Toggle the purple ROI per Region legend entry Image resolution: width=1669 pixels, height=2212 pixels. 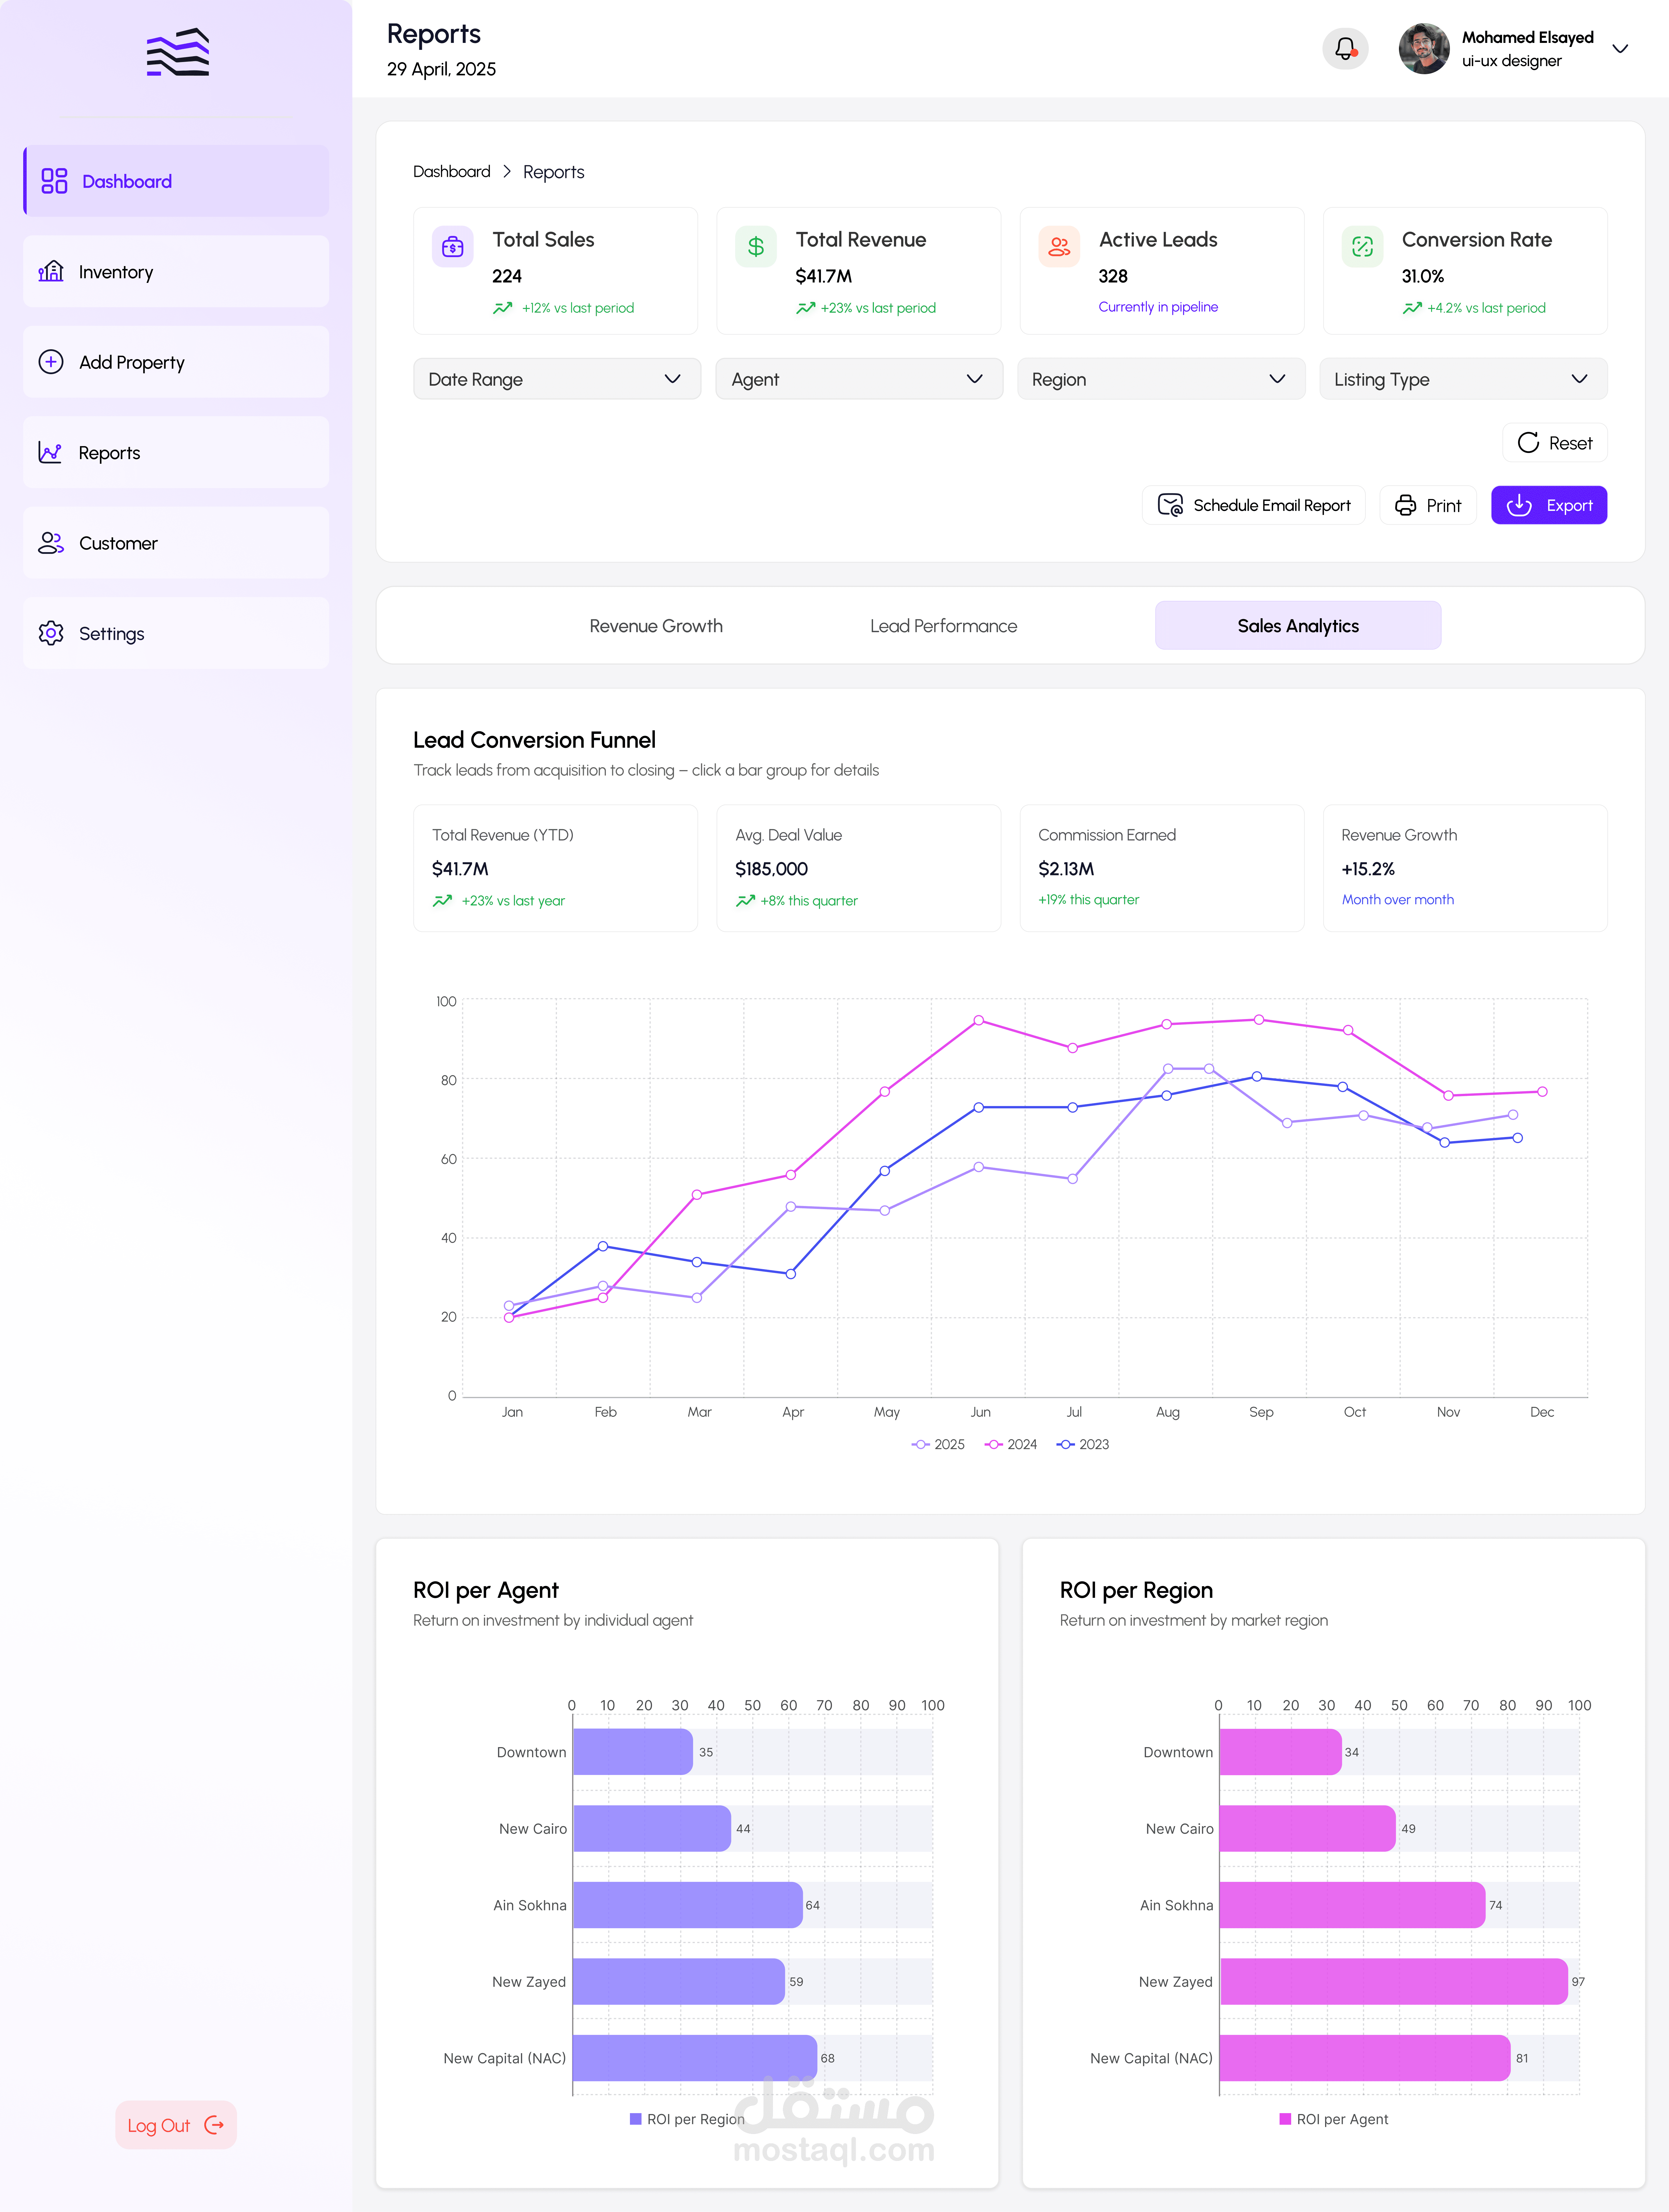687,2119
